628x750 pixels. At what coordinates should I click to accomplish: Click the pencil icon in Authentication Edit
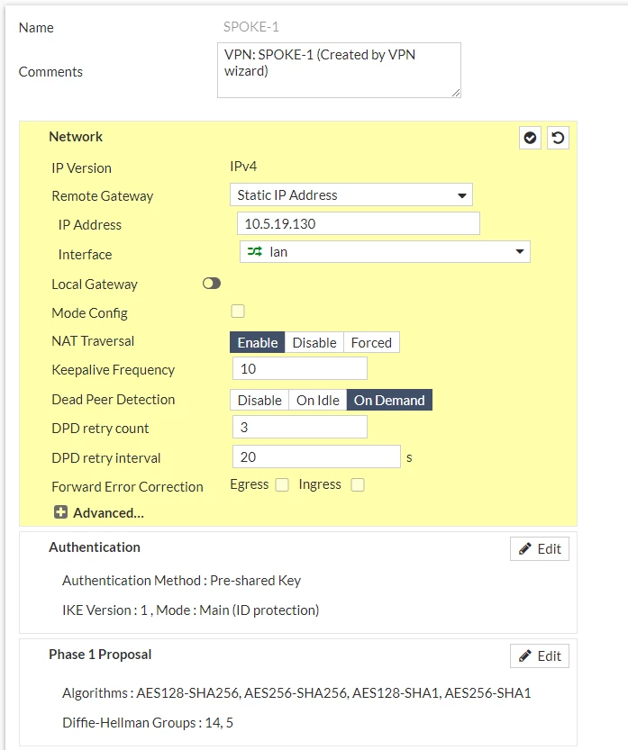(525, 548)
